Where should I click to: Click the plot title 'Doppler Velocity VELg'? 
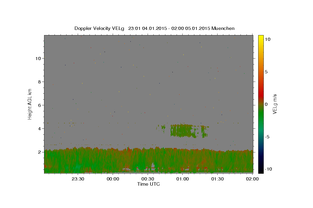tap(100, 28)
